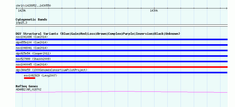The width and height of the screenshot is (235, 107).
Task: Click the blue bar for dgv925n54
Action: click(x=121, y=56)
